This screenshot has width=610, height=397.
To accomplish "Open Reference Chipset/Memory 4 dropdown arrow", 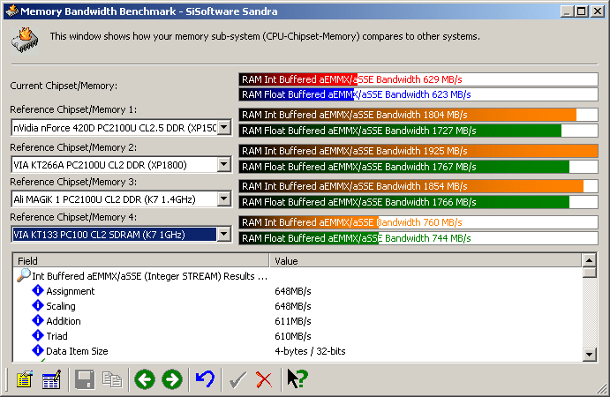I will coord(224,234).
